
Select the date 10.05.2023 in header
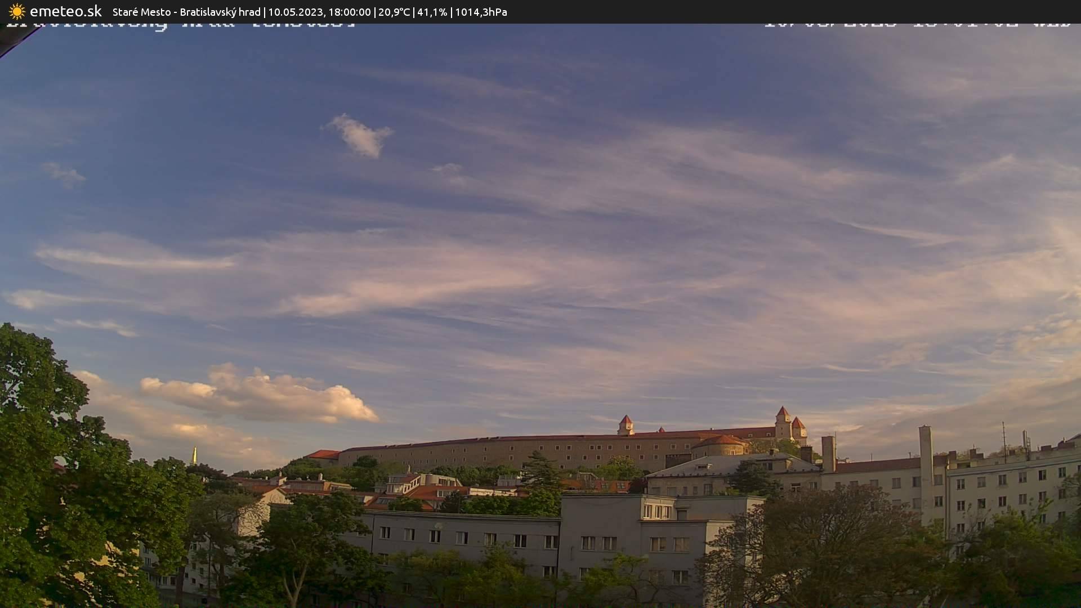(x=297, y=12)
